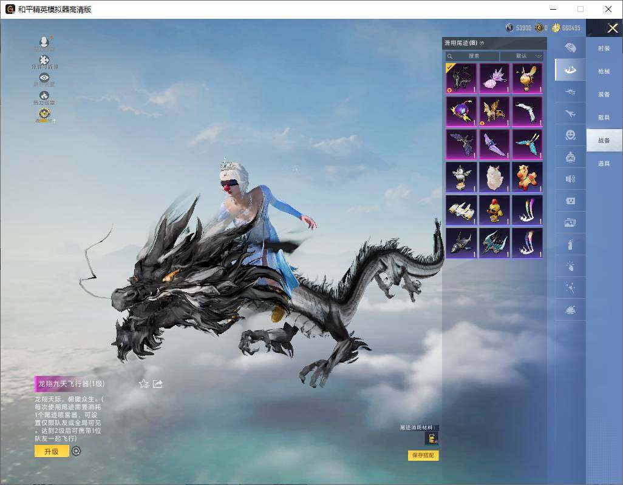
Task: Select the bottom-row rainbow smoke trail
Action: tap(527, 243)
